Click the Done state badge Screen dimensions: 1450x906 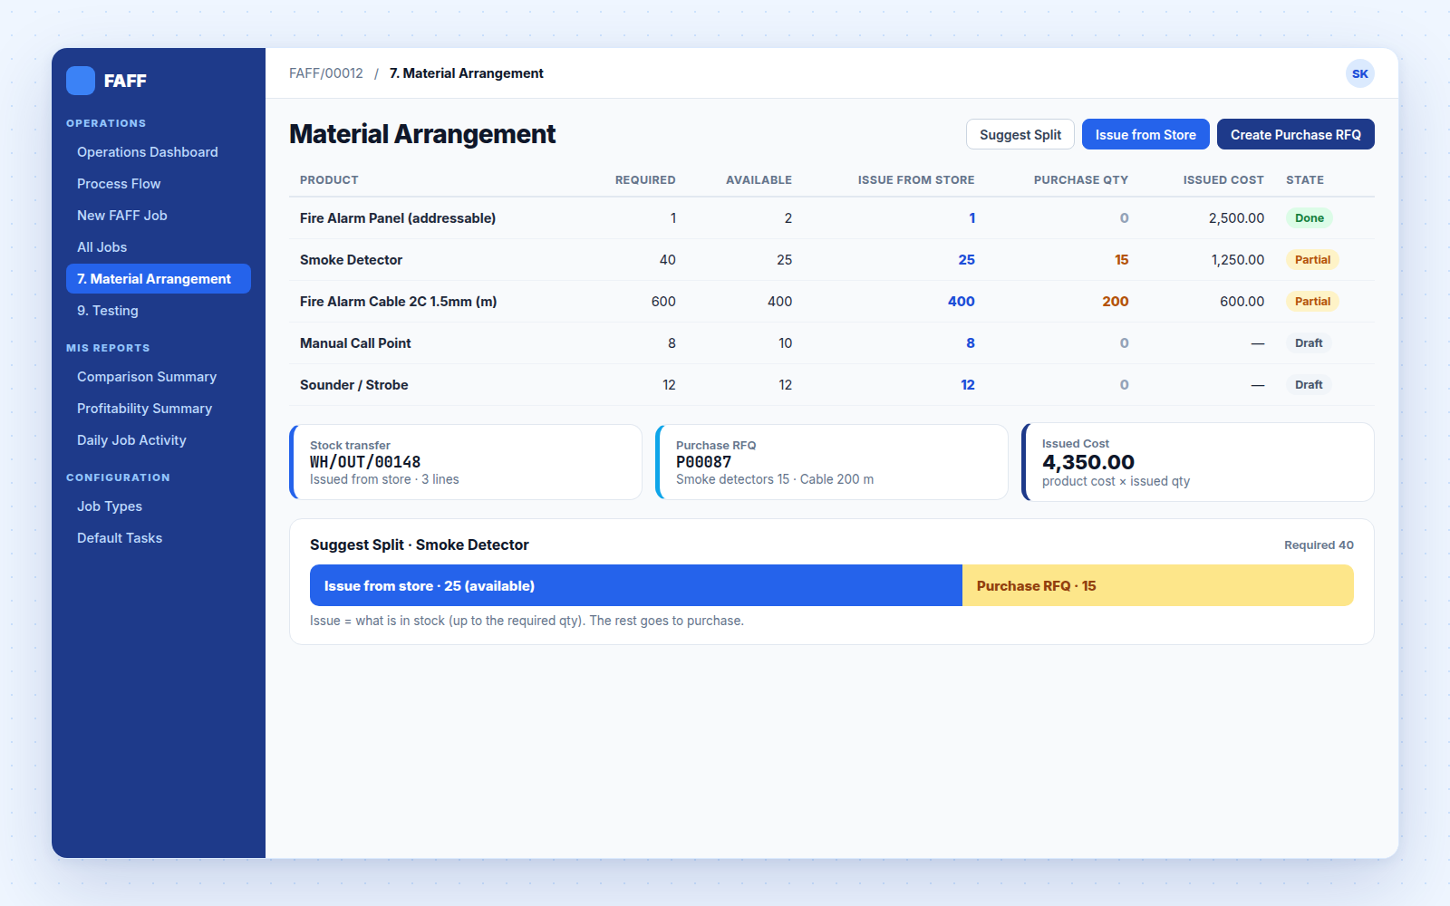(1310, 218)
